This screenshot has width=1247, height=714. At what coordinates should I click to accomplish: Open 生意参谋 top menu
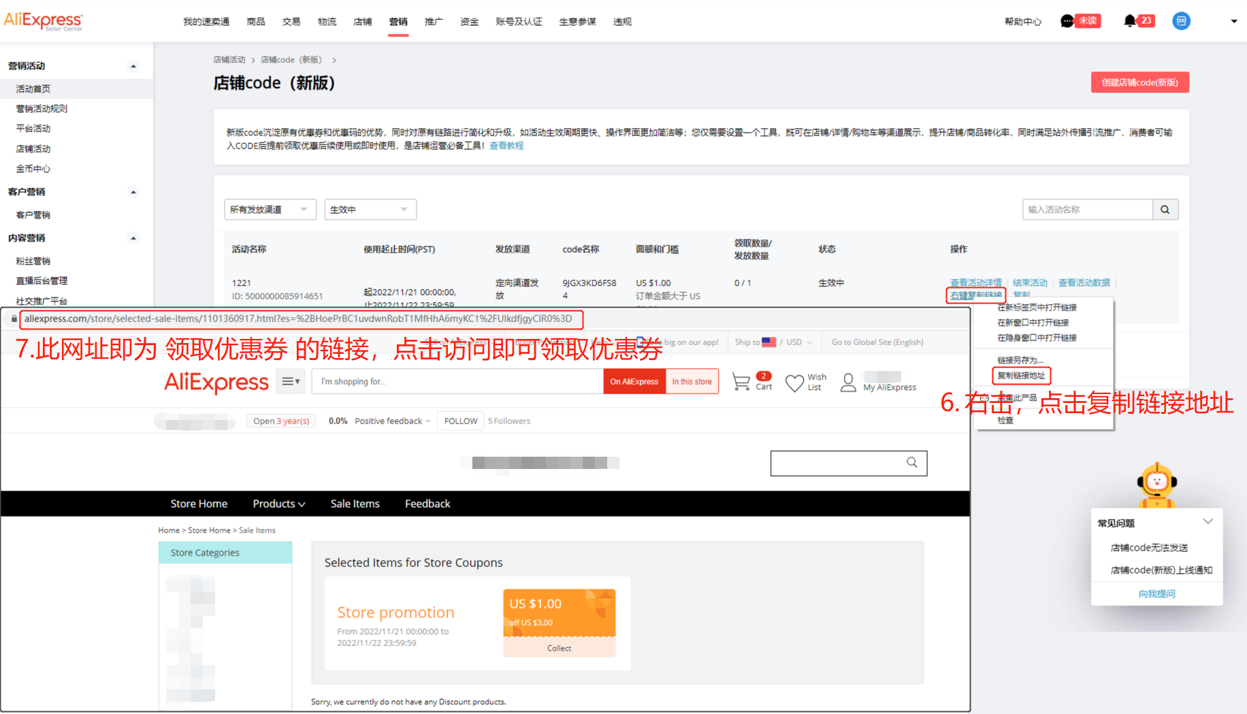[x=577, y=22]
